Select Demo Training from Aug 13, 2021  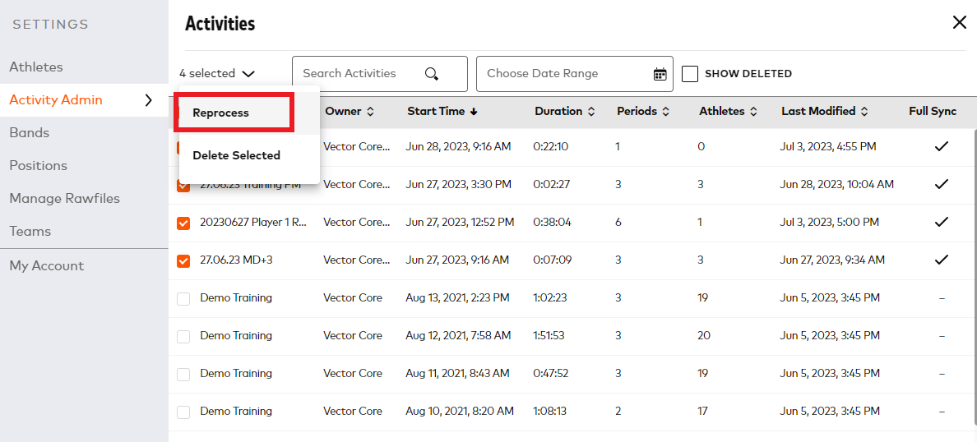click(x=183, y=299)
